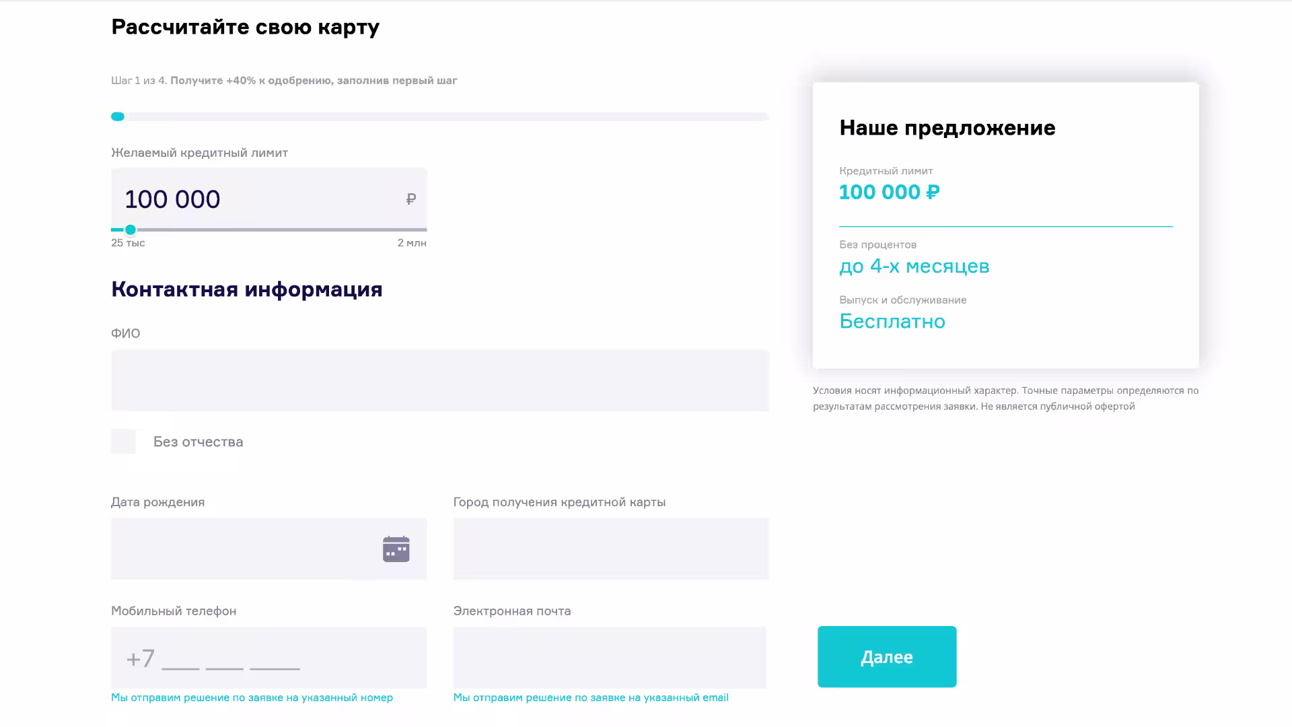Open the birth date calendar picker icon
The width and height of the screenshot is (1292, 727).
pyautogui.click(x=396, y=549)
